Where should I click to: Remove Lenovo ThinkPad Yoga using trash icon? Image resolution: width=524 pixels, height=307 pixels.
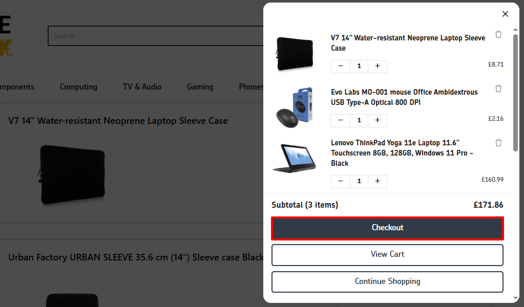(498, 143)
